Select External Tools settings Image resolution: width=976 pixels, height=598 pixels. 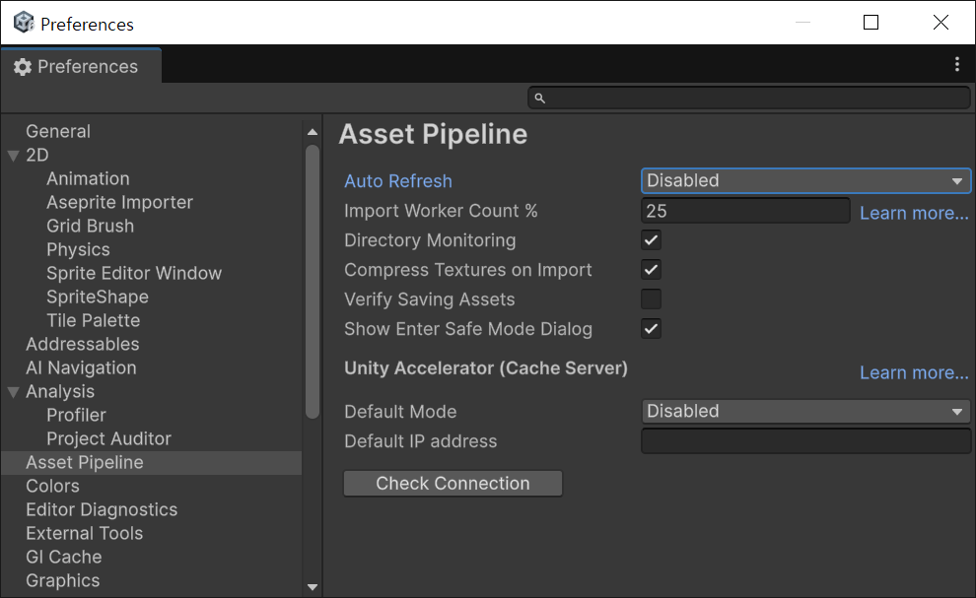(x=84, y=533)
